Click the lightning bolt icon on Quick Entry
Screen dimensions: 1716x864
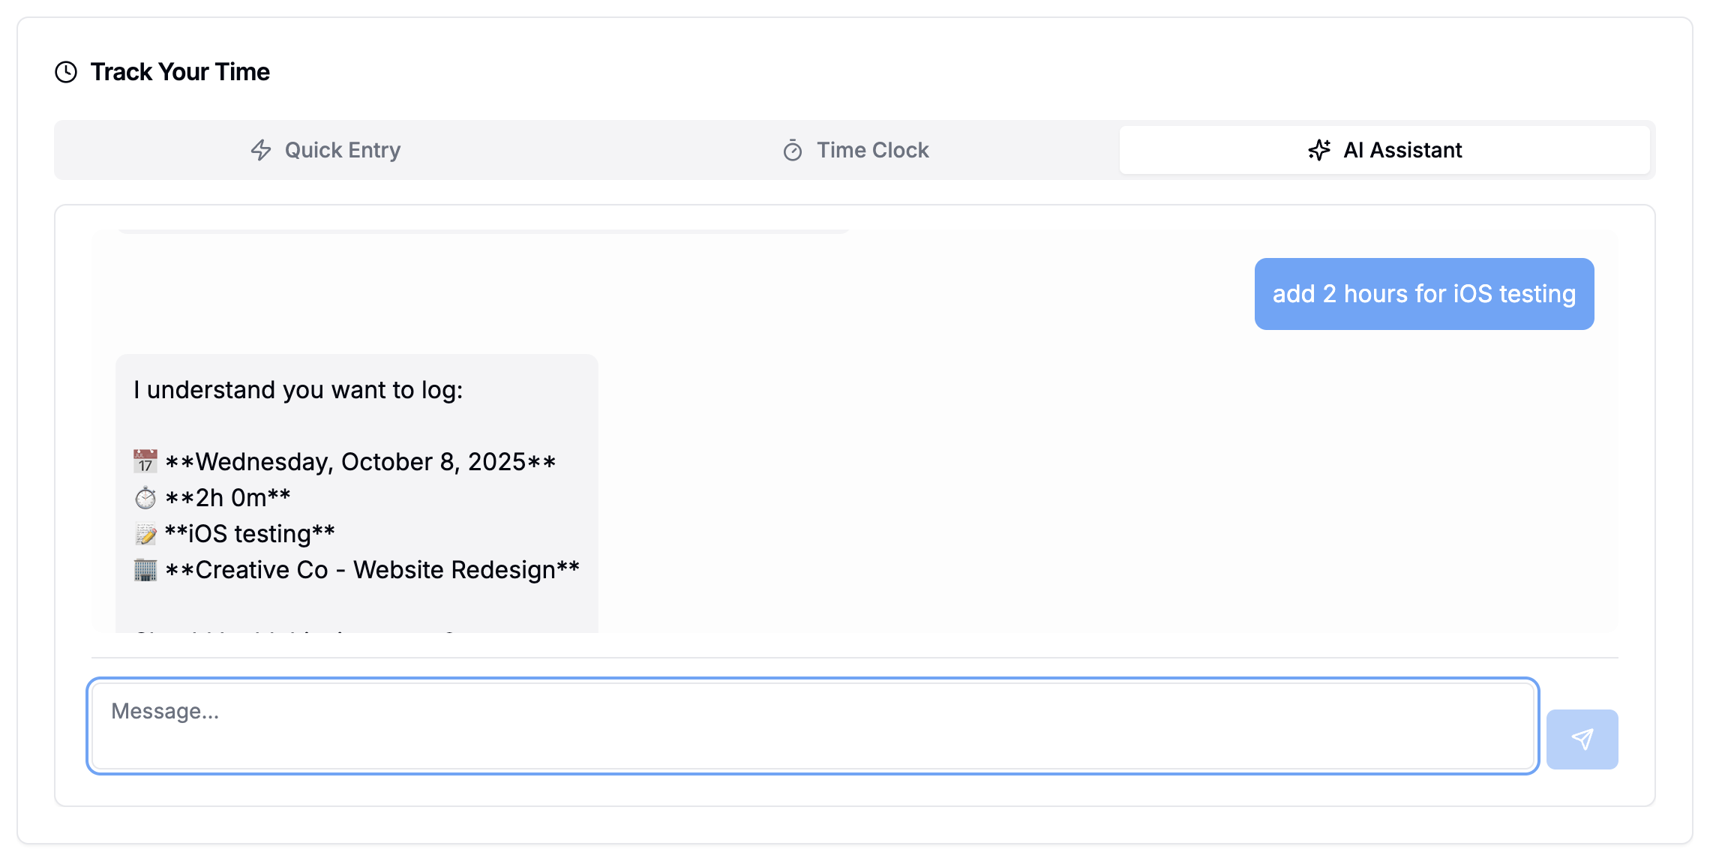(261, 150)
